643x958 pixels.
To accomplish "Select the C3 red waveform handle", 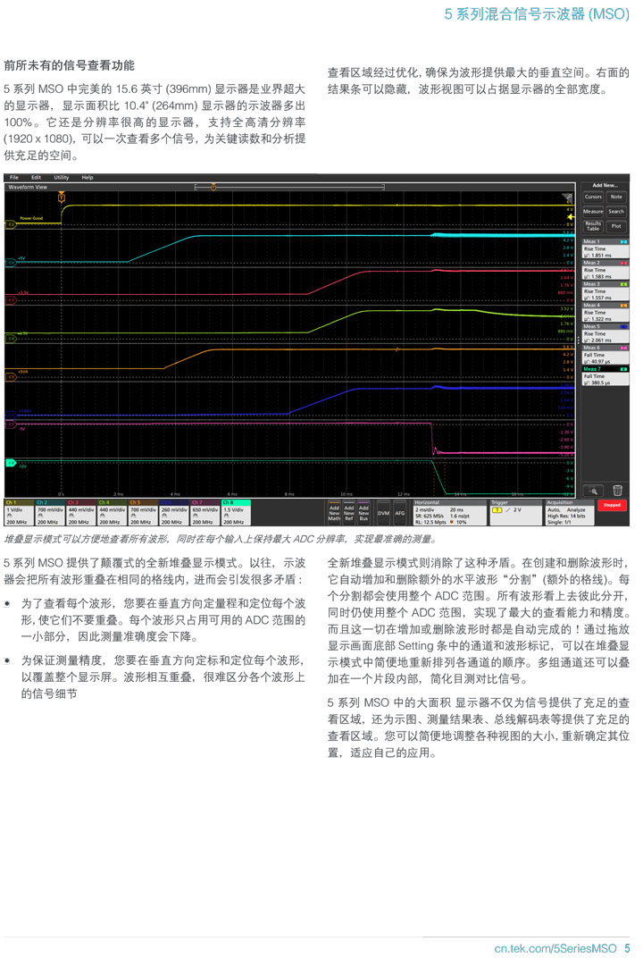I will 11,300.
